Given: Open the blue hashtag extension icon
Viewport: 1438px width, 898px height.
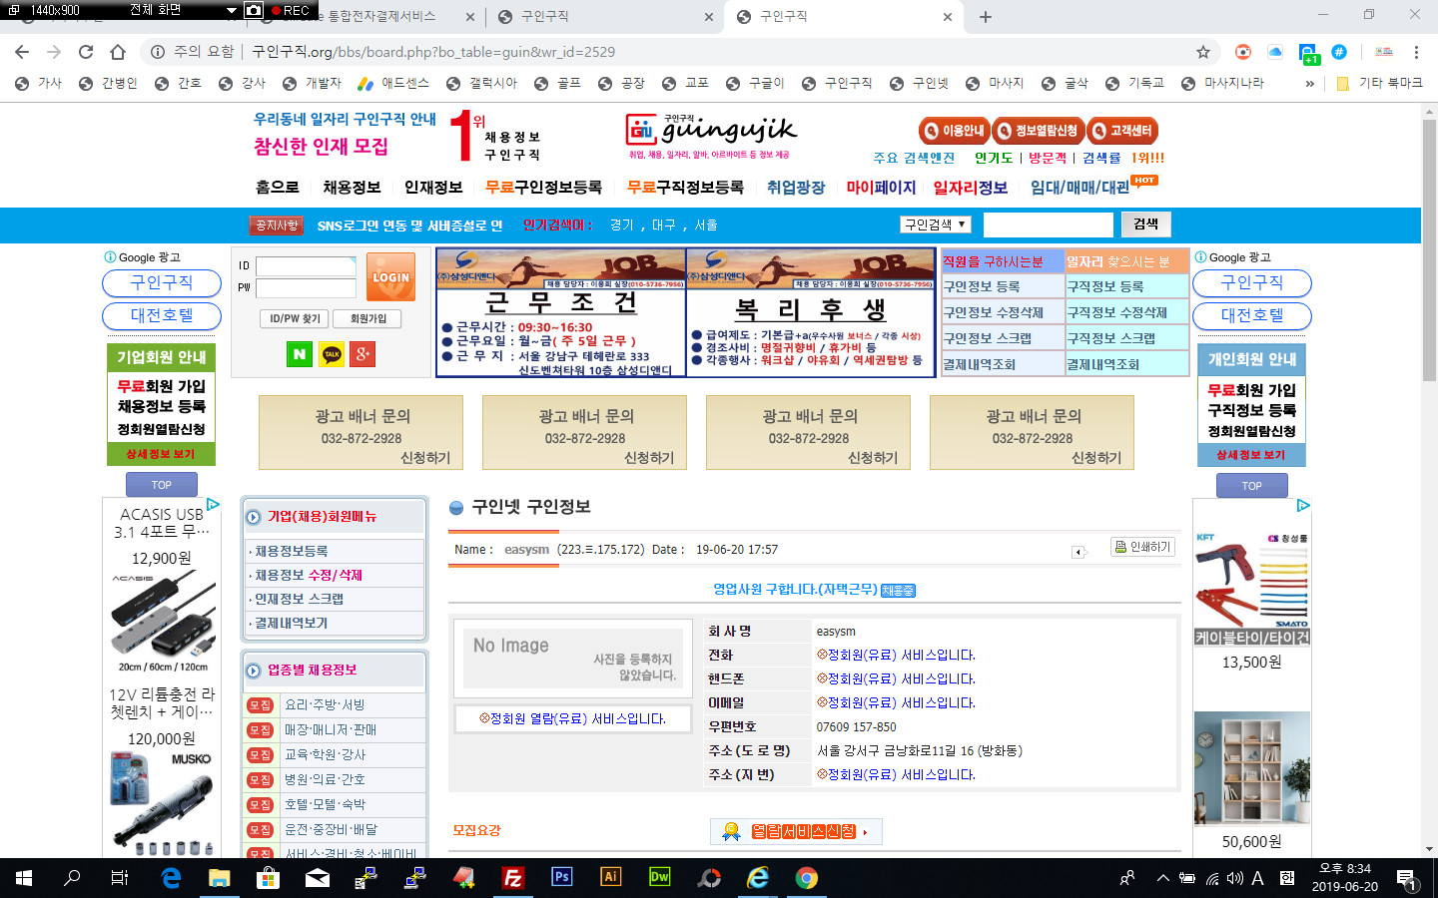Looking at the screenshot, I should (1339, 52).
